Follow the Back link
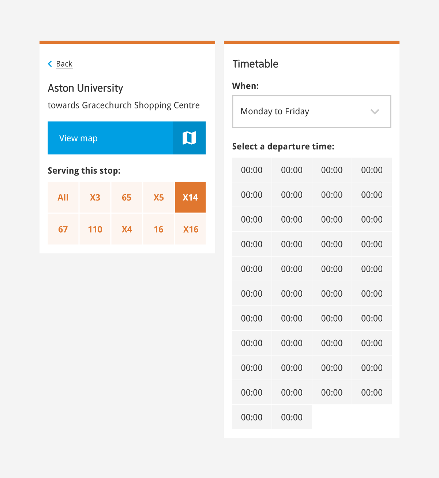Screen dimensions: 439x478 pyautogui.click(x=64, y=64)
